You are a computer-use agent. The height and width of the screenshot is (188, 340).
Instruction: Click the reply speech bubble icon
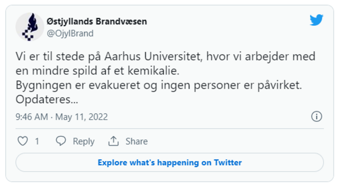click(61, 141)
